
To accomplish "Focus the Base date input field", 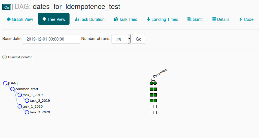I will 52,39.
